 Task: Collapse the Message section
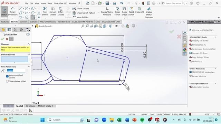(29, 44)
